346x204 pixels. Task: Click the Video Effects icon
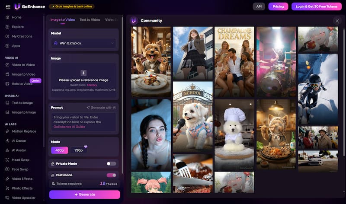coord(7,178)
